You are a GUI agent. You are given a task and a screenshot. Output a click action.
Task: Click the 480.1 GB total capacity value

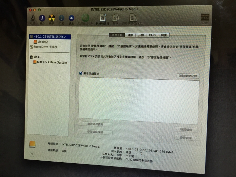tap(149, 150)
